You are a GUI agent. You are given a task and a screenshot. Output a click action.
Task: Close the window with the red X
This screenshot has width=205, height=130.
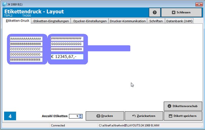coord(199,4)
